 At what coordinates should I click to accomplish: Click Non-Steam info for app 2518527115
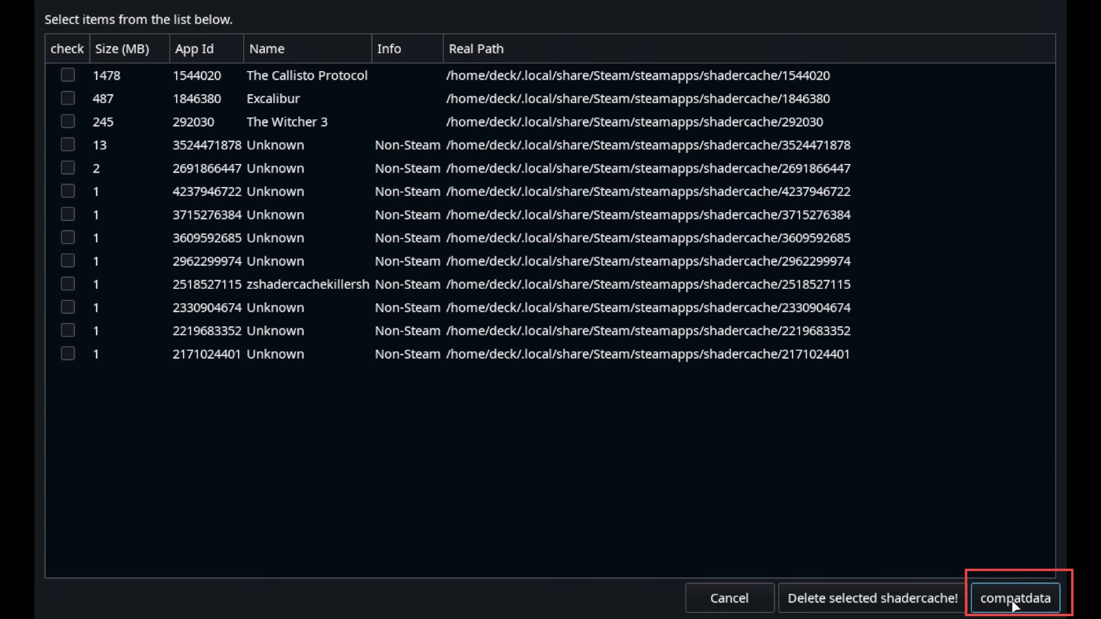pyautogui.click(x=407, y=284)
